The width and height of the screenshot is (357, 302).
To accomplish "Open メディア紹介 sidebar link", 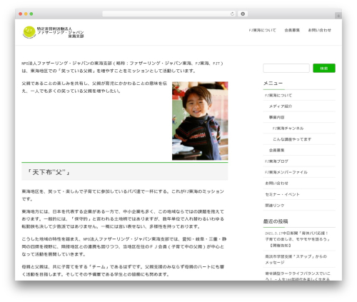I will 281,106.
